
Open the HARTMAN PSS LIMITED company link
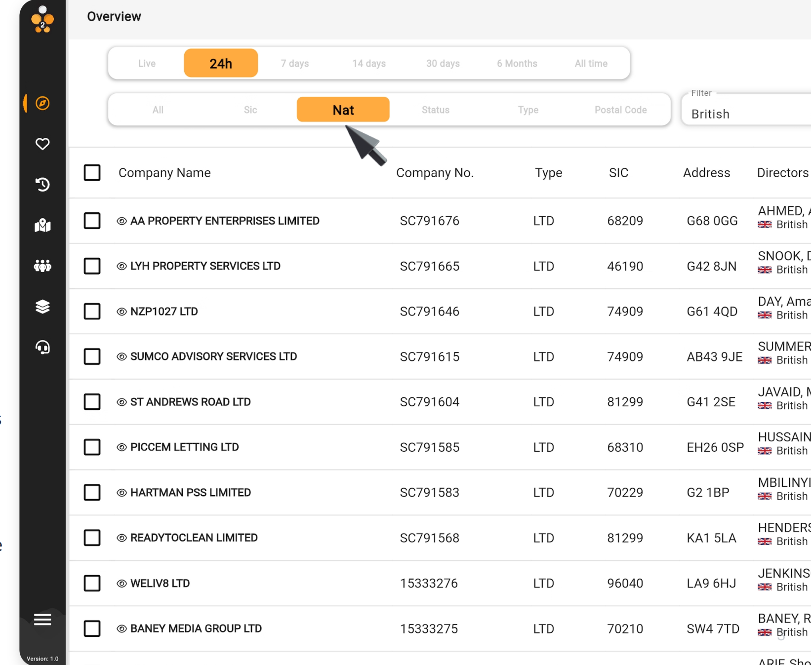[x=190, y=492]
